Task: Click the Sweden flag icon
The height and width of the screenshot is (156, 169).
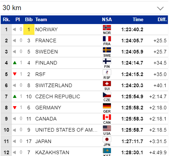Action: pyautogui.click(x=107, y=50)
